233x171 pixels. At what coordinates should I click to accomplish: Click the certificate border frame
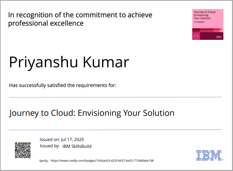(116, 1)
